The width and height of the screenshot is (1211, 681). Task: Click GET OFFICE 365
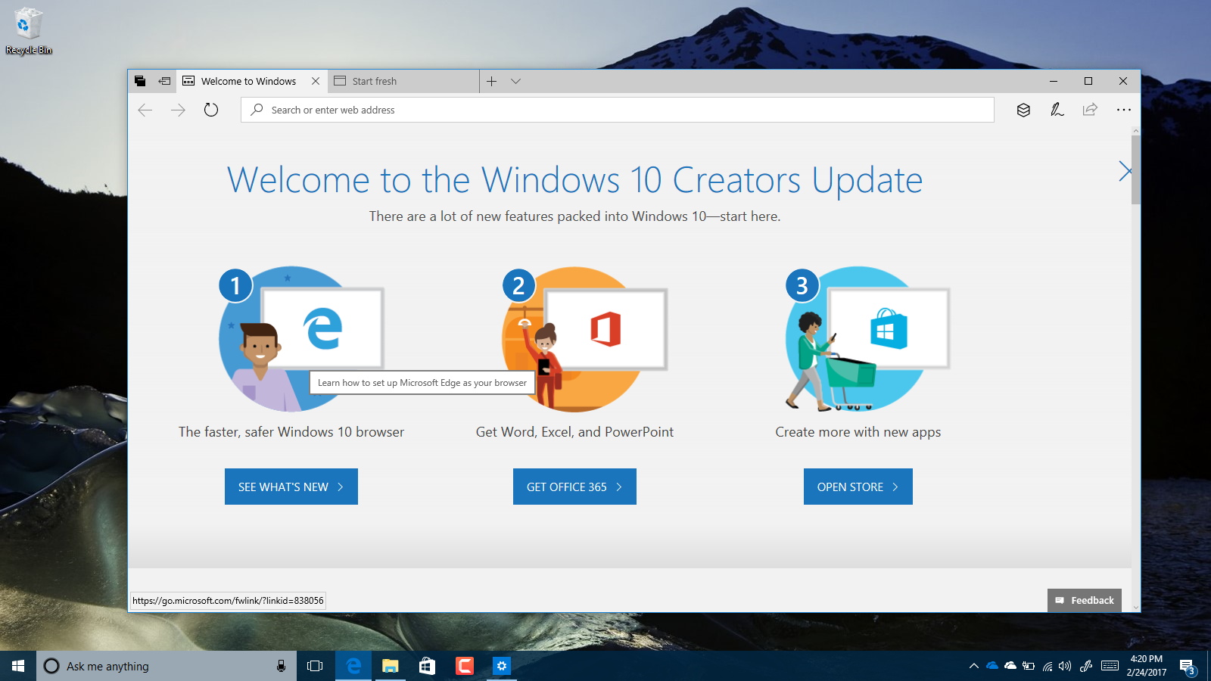(574, 487)
